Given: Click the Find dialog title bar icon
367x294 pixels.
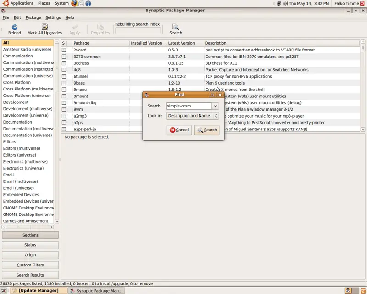Looking at the screenshot, I should tap(146, 95).
